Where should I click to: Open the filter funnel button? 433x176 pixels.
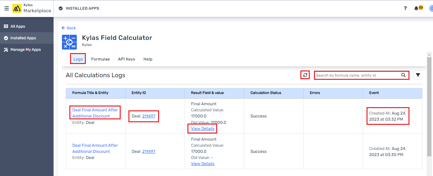tap(418, 75)
